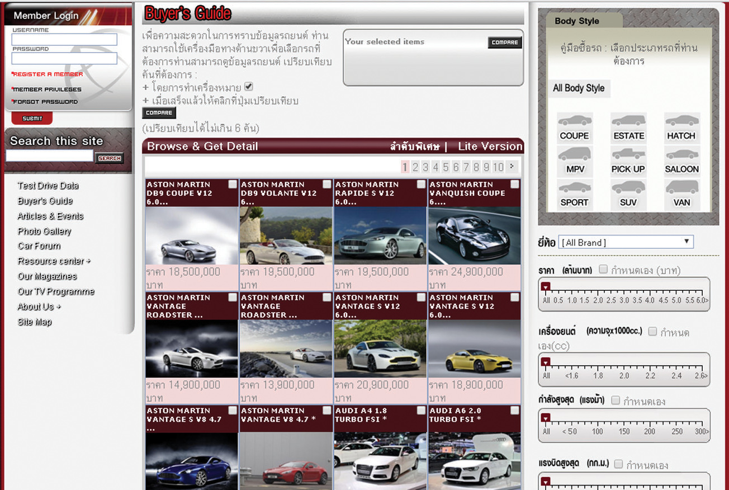Go to results page 10

coord(498,167)
